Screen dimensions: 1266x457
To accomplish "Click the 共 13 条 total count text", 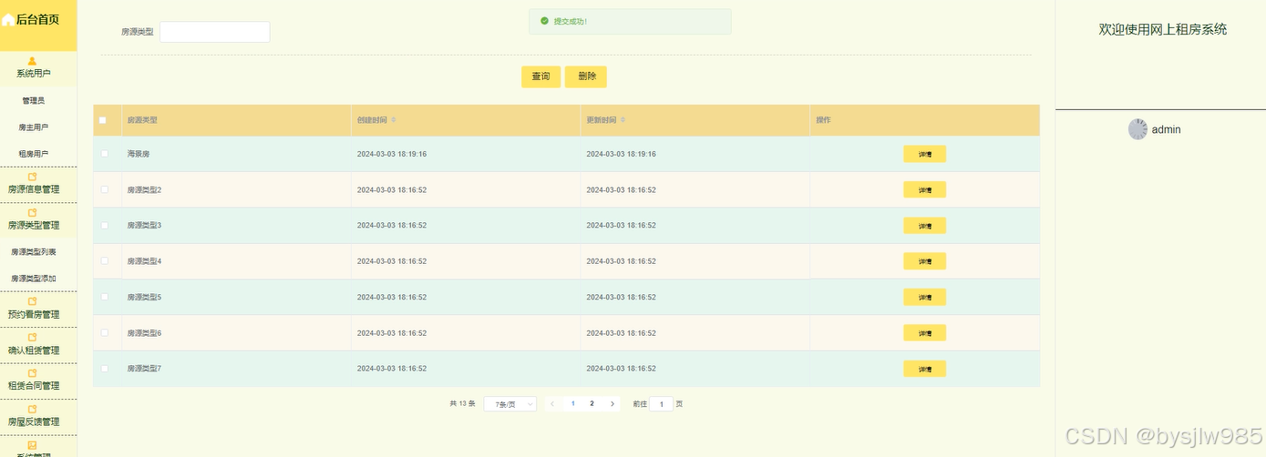I will click(x=463, y=403).
